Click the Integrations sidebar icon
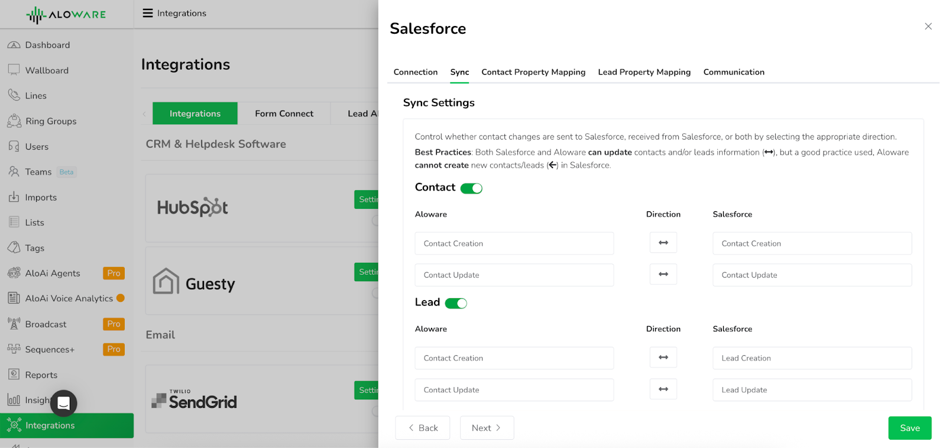Viewport: 946px width, 448px height. (x=14, y=425)
